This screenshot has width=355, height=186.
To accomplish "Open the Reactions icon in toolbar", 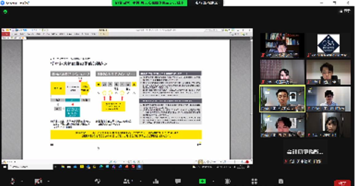I will pos(228,181).
